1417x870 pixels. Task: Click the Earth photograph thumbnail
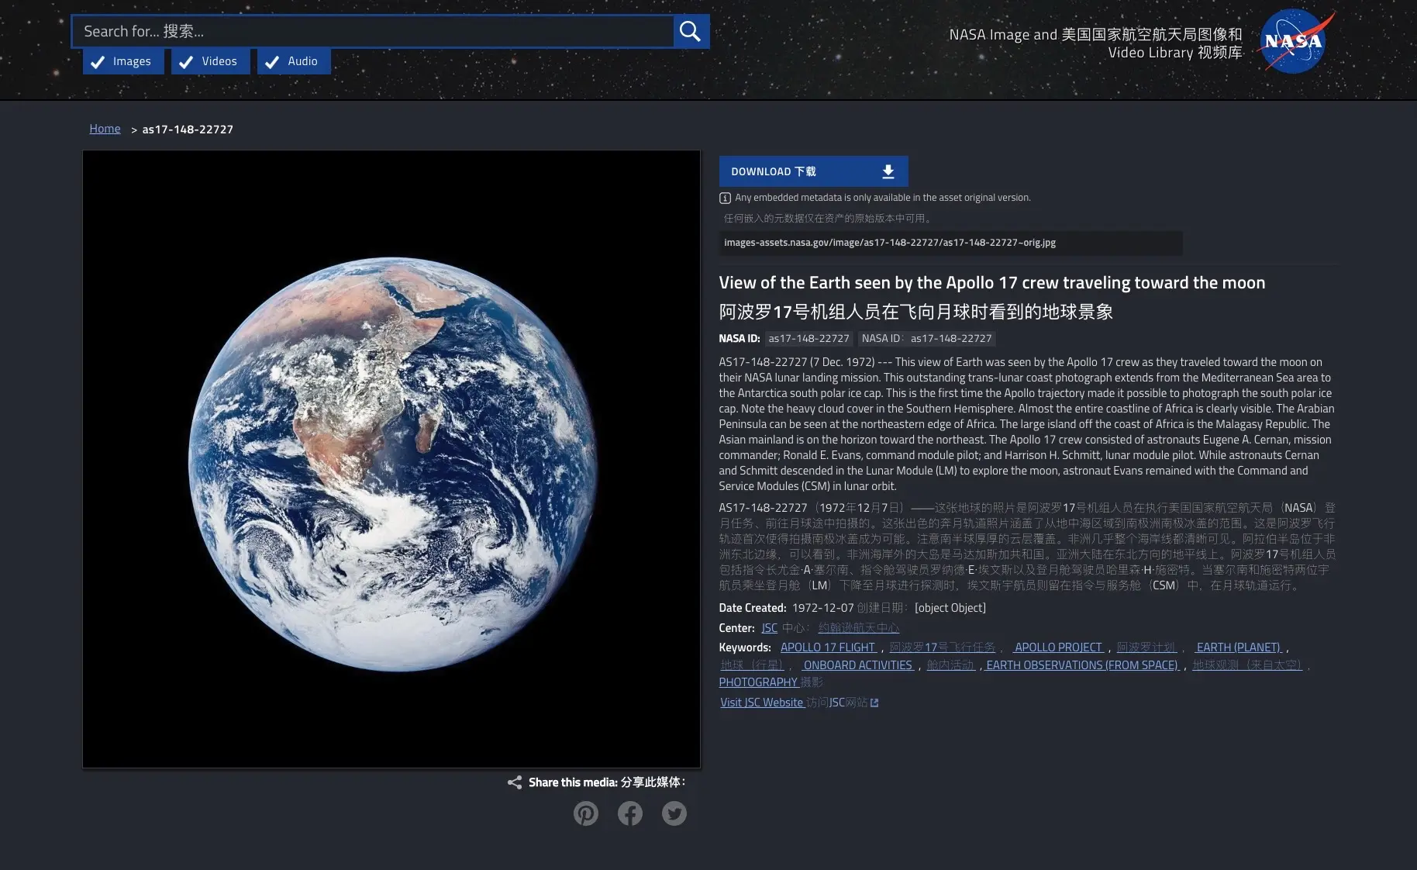(391, 459)
